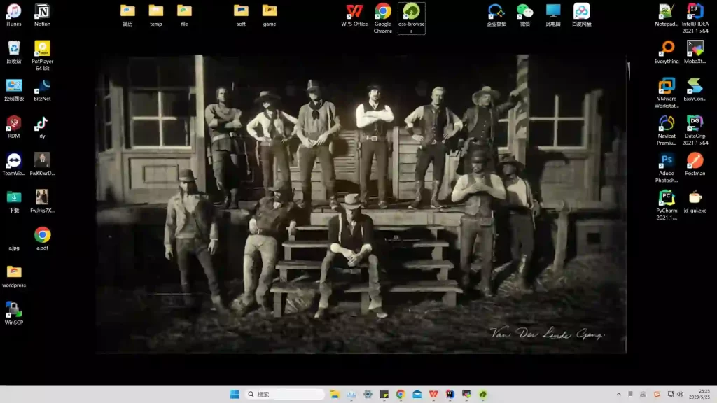Select the PyCharm 2021.1 shortcut
The height and width of the screenshot is (403, 717).
[667, 206]
